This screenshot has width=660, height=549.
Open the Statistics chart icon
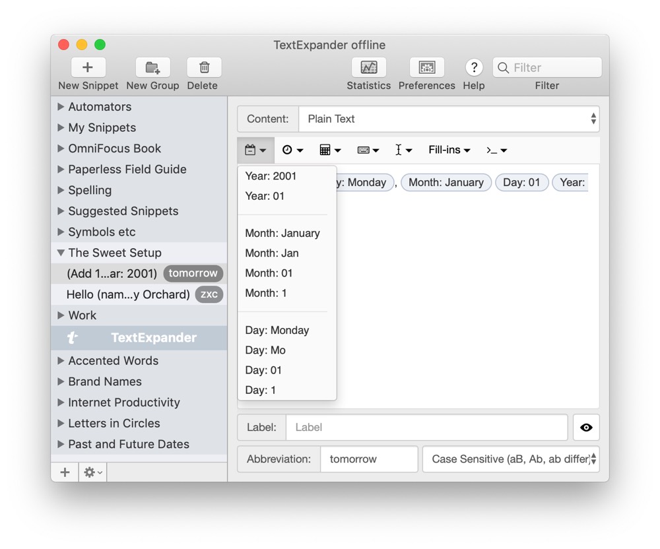point(369,67)
